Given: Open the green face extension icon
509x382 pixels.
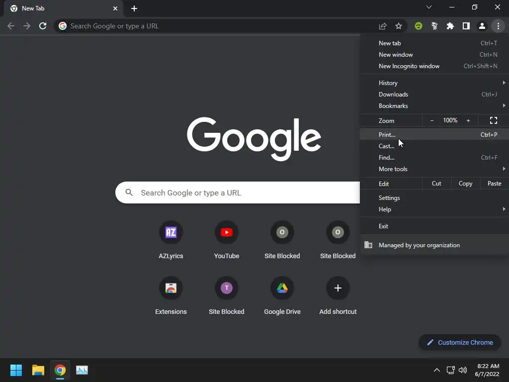Looking at the screenshot, I should pos(419,26).
